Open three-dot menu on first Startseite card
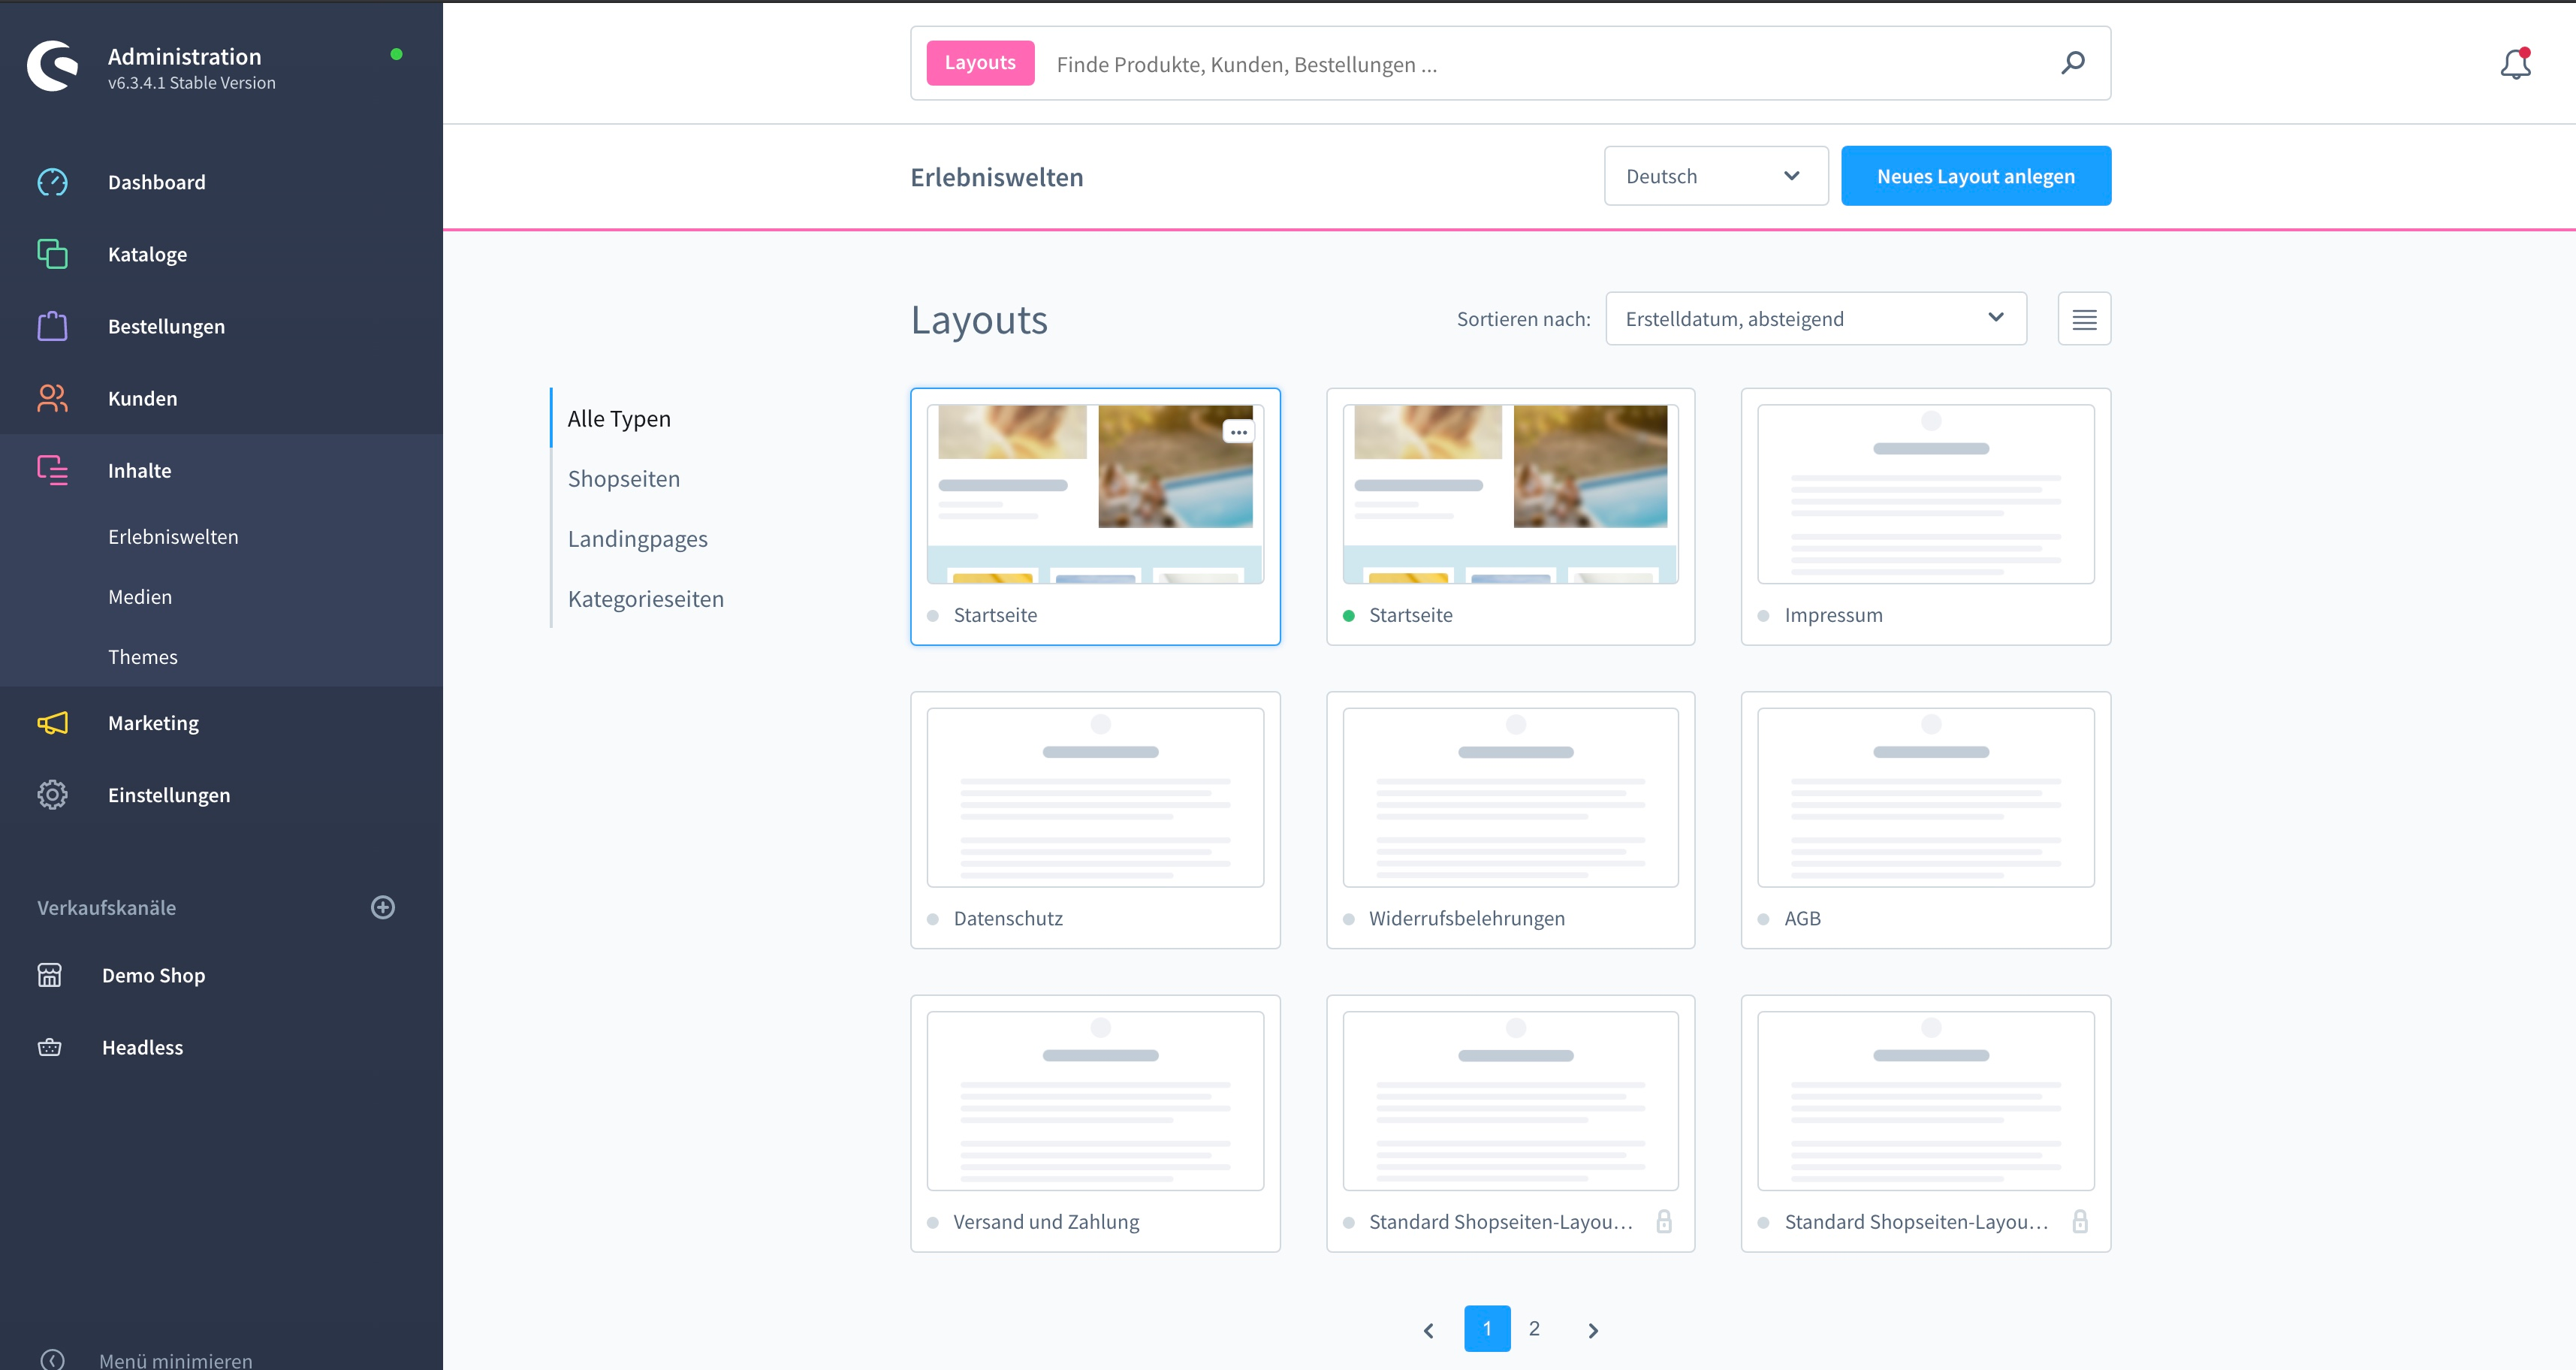This screenshot has height=1370, width=2576. point(1238,432)
